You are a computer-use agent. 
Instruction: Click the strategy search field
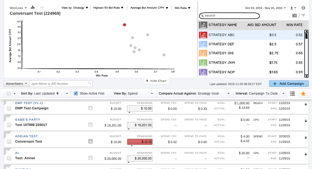pyautogui.click(x=229, y=16)
